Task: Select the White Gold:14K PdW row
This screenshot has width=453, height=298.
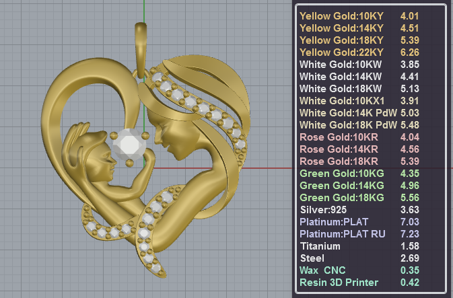Action: (x=359, y=113)
